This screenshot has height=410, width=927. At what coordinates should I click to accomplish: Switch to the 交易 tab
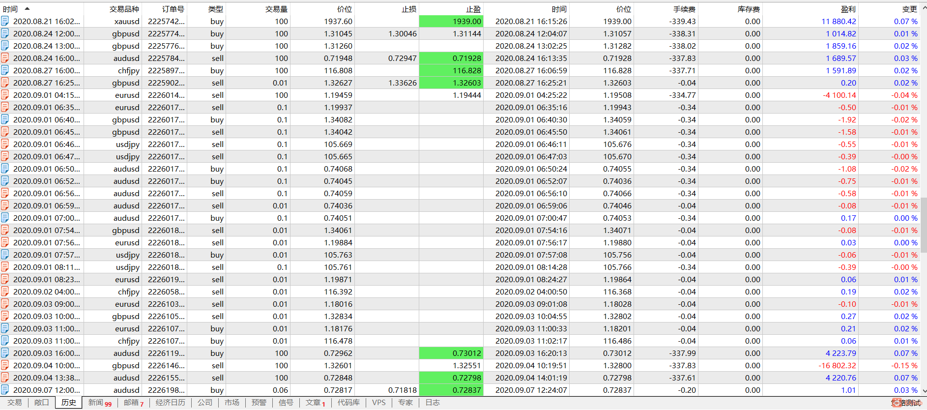point(15,403)
